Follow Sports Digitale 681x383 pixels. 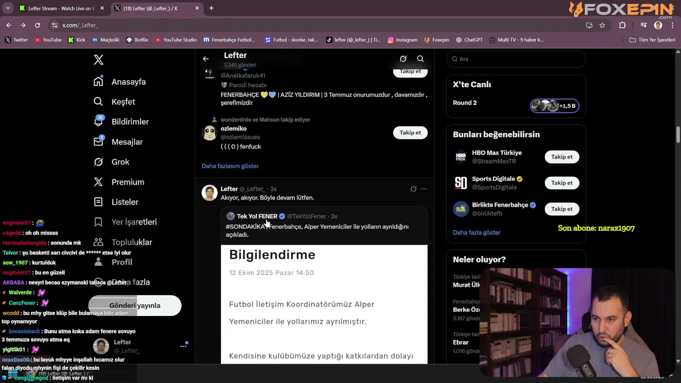pyautogui.click(x=562, y=183)
